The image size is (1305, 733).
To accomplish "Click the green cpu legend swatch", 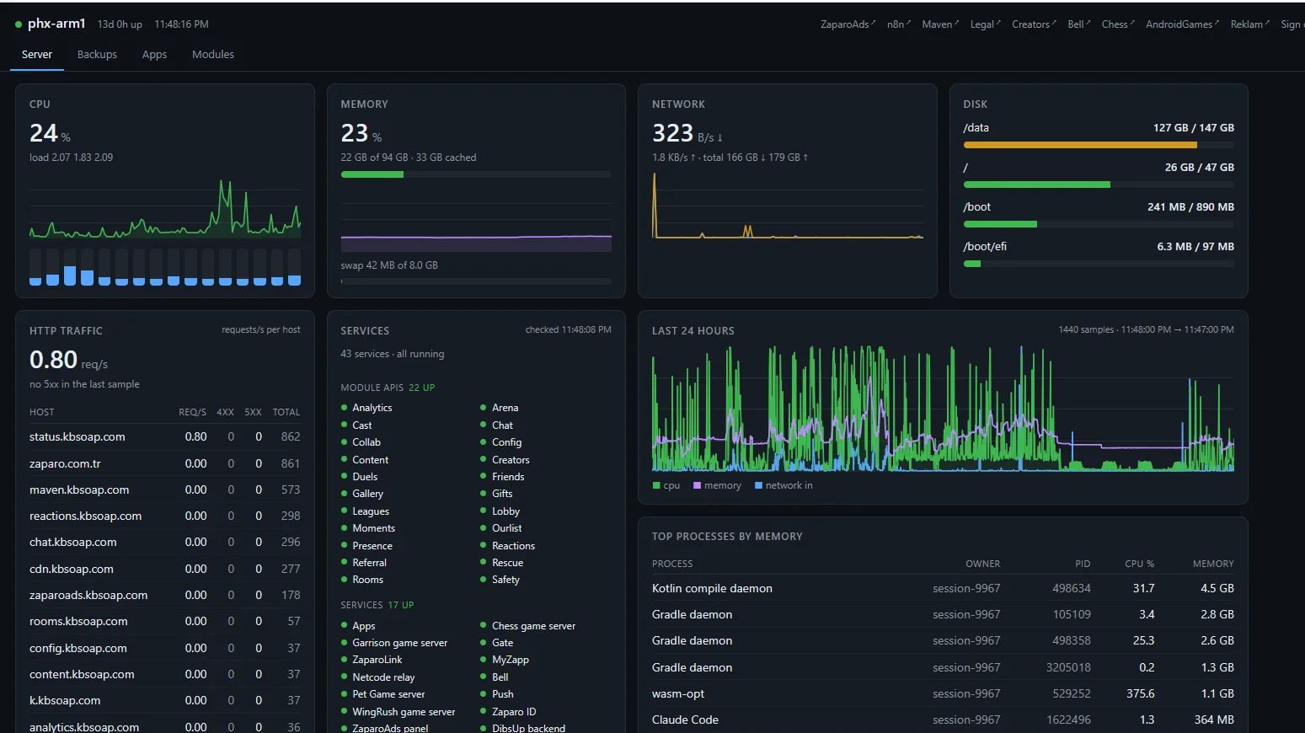I will 656,485.
